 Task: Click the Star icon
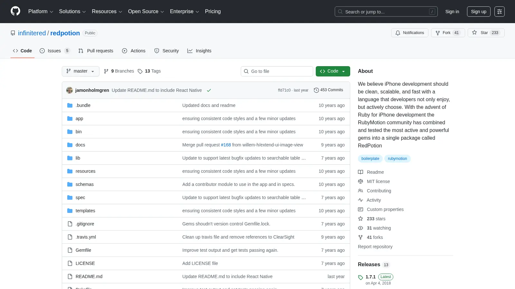coord(474,32)
